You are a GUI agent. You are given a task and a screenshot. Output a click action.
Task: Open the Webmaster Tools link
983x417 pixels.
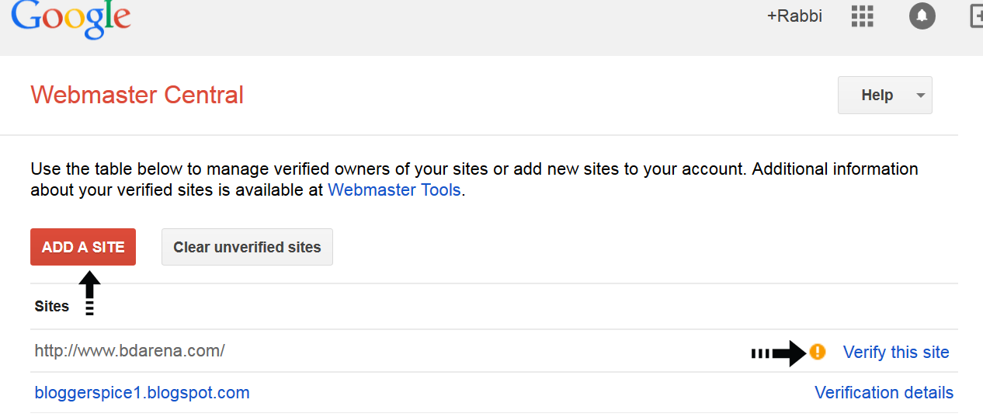[x=394, y=189]
